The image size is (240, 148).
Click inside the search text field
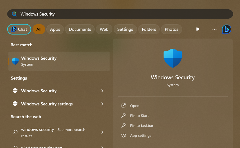(x=125, y=14)
